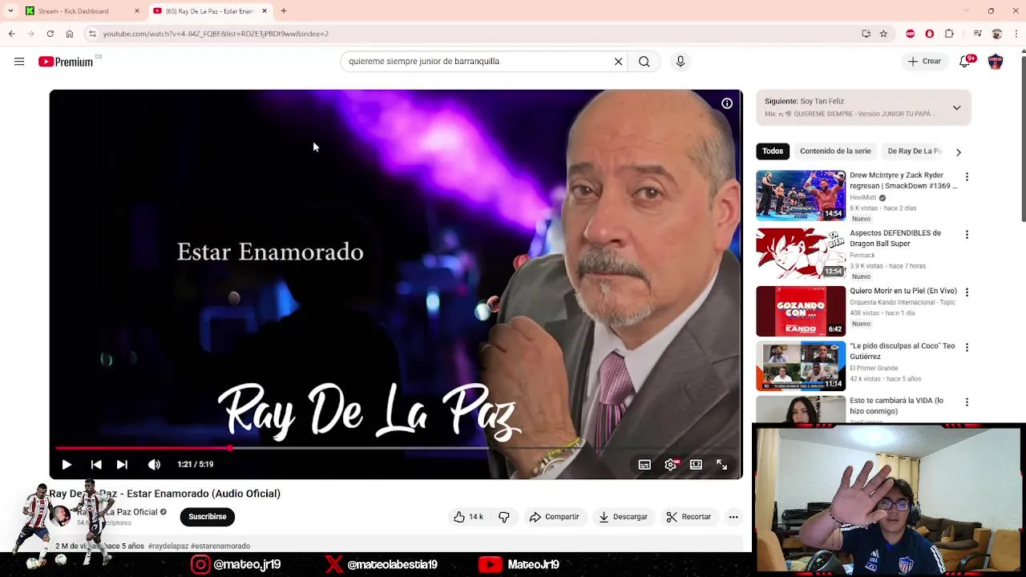The height and width of the screenshot is (577, 1026).
Task: Click the #estarenamorado hashtag
Action: click(220, 546)
